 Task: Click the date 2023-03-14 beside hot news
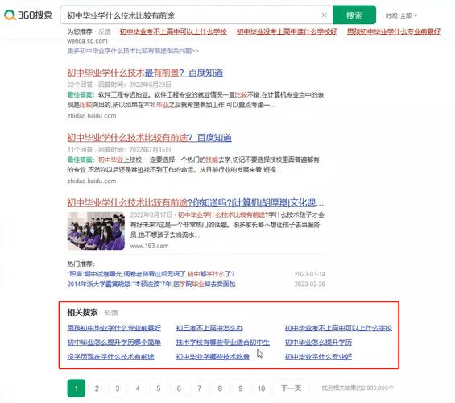point(309,274)
